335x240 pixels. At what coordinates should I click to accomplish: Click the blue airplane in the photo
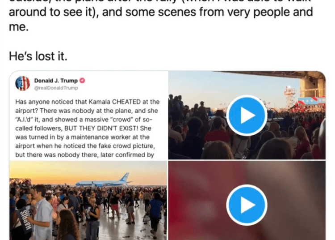(105, 181)
